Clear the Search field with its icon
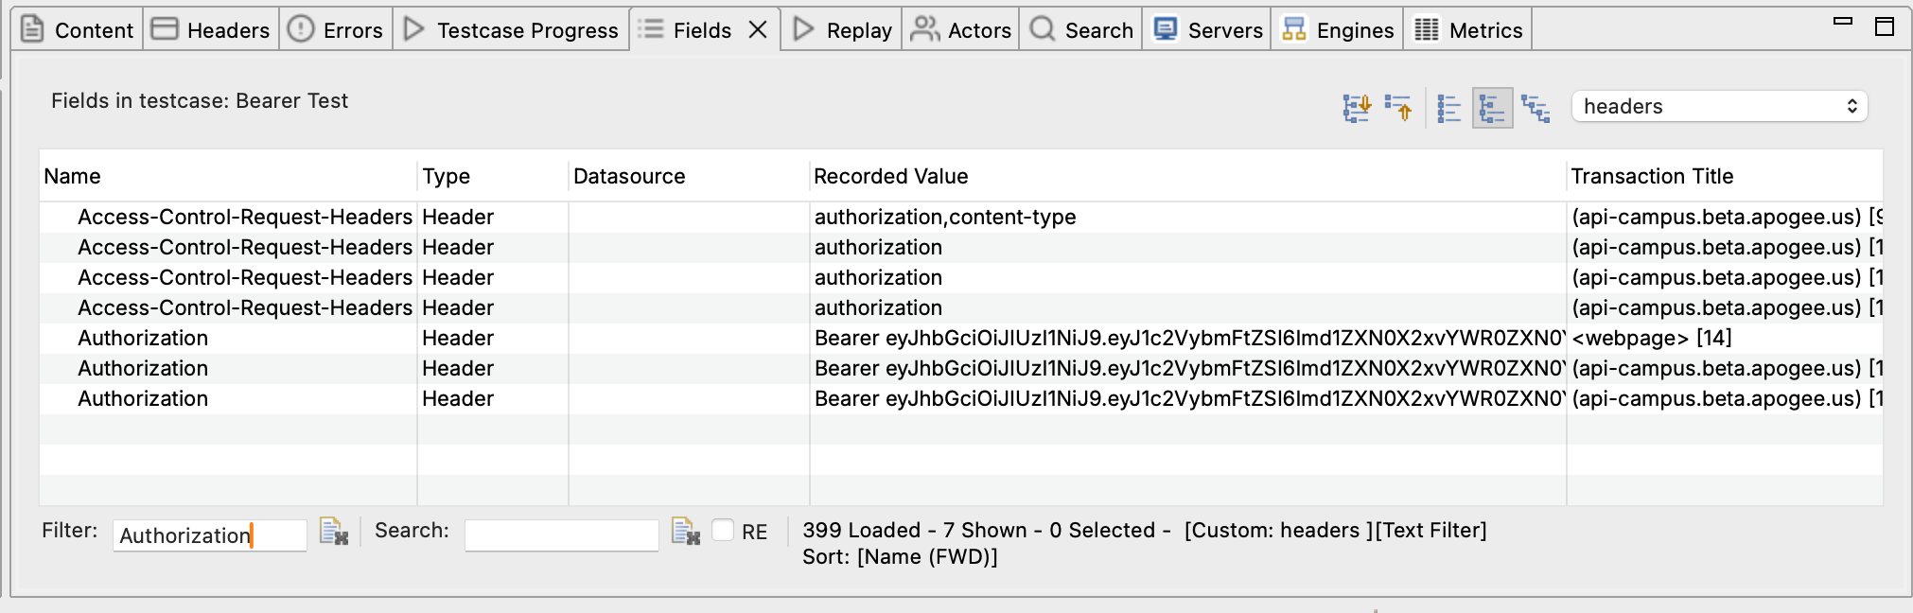The width and height of the screenshot is (1913, 613). (x=685, y=532)
